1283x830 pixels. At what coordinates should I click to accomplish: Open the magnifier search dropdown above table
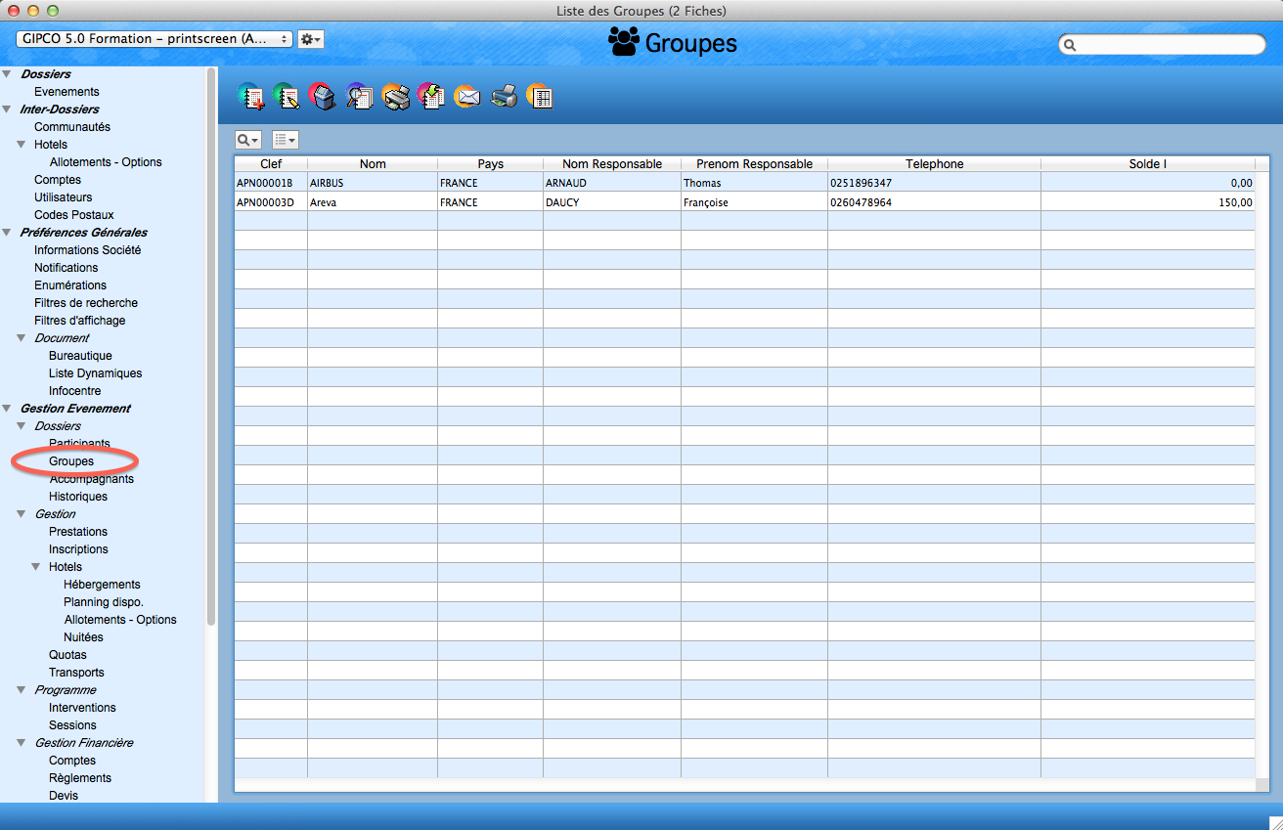(248, 140)
